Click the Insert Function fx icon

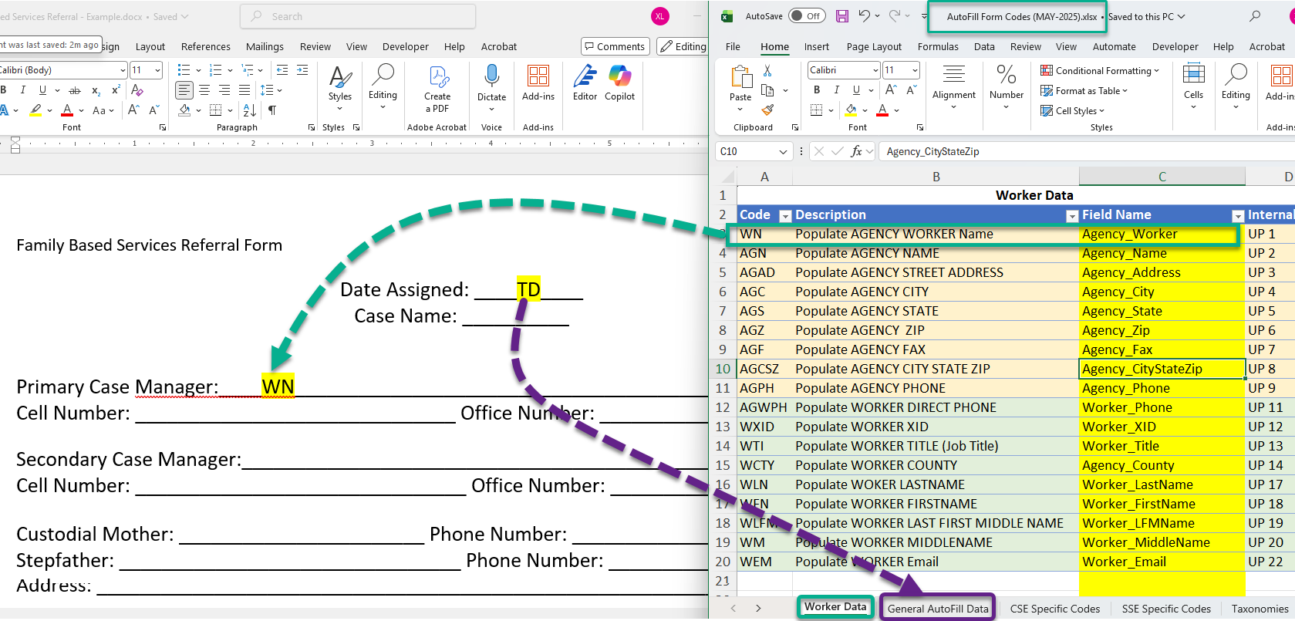[856, 151]
